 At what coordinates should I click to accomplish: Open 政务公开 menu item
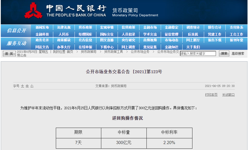(42, 40)
